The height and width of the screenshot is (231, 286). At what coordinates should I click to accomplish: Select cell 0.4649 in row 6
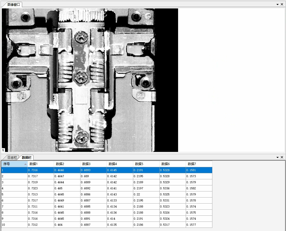(67, 200)
